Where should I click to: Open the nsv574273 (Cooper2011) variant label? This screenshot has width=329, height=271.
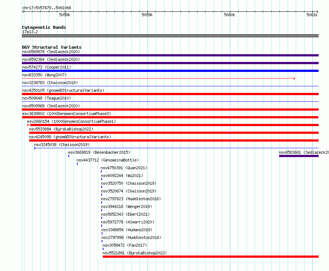click(x=47, y=67)
